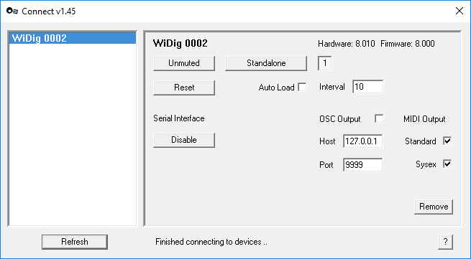Focus the Host address field
This screenshot has height=259, width=471.
(x=362, y=141)
